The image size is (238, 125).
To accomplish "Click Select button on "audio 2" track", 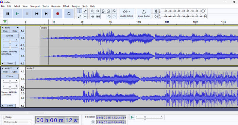I will [10, 106].
